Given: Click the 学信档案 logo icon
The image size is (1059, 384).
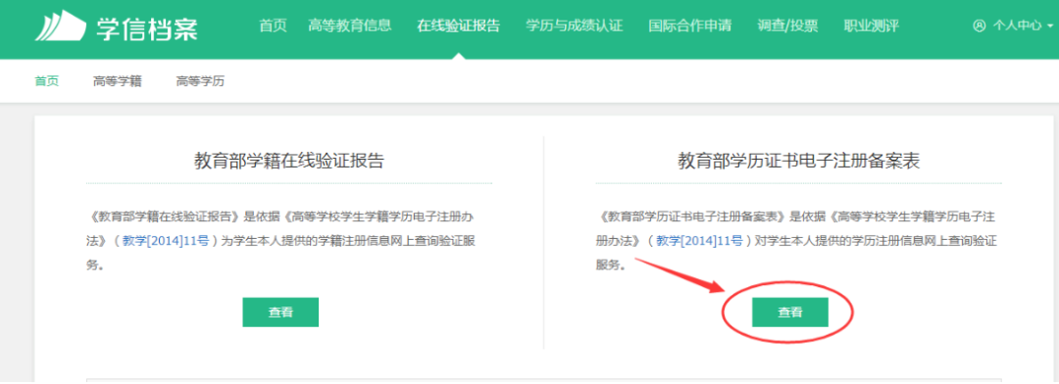Looking at the screenshot, I should coord(60,26).
